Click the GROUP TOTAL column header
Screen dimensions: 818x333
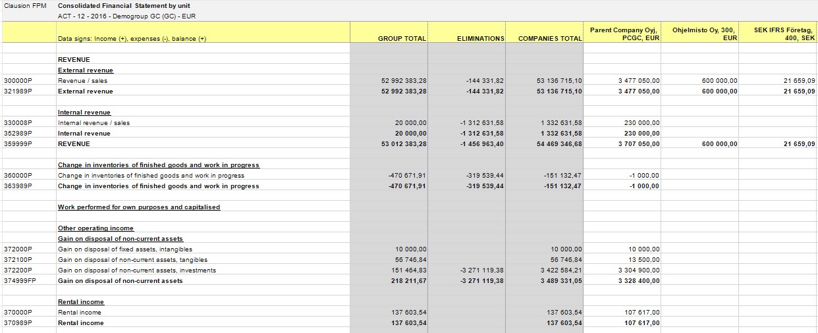pos(402,39)
